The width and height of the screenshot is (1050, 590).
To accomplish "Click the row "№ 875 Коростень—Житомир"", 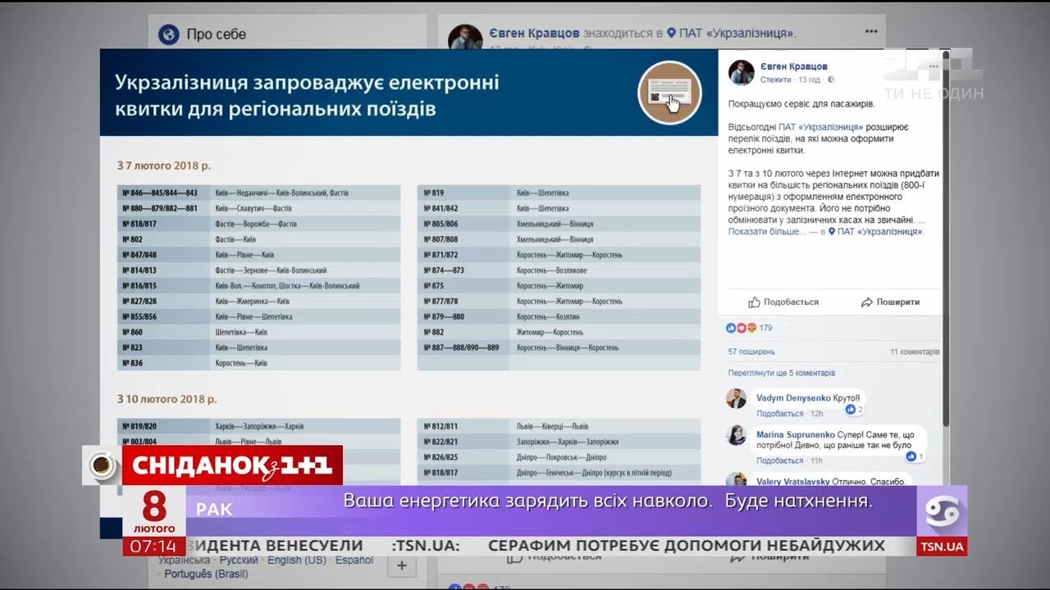I will click(x=559, y=286).
